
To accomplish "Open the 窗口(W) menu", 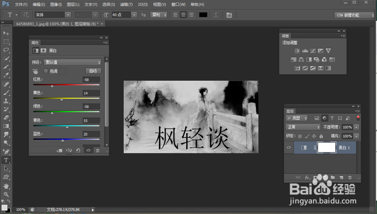I will [x=178, y=4].
